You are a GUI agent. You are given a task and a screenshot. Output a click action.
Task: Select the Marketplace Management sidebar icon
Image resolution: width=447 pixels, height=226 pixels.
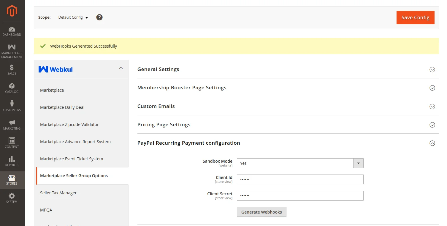click(12, 50)
